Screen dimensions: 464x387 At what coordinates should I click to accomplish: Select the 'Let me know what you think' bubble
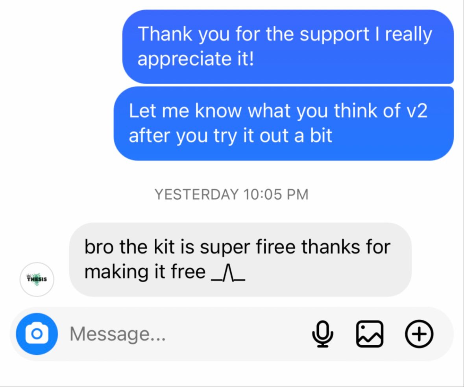pyautogui.click(x=284, y=124)
